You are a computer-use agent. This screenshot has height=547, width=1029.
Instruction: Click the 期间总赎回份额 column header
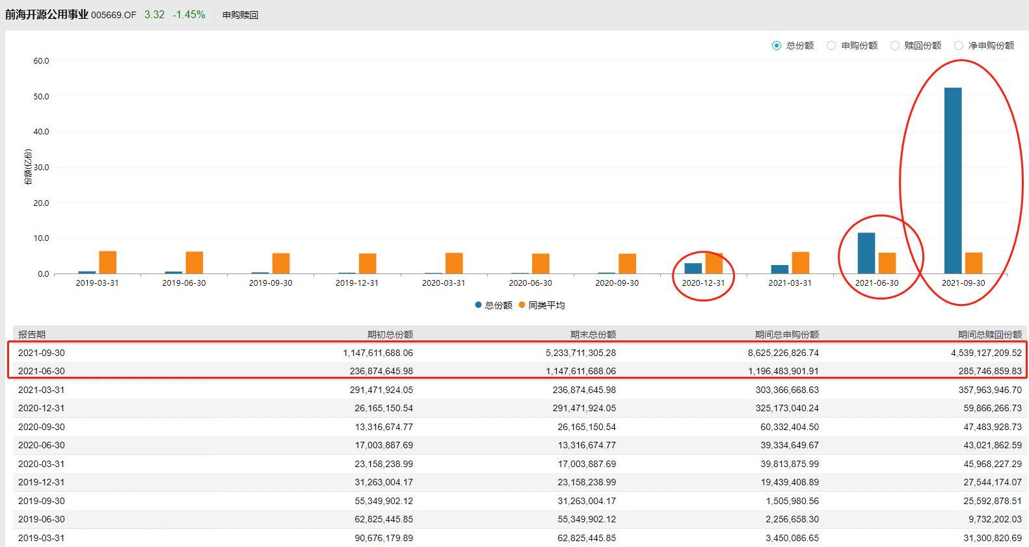tap(989, 335)
